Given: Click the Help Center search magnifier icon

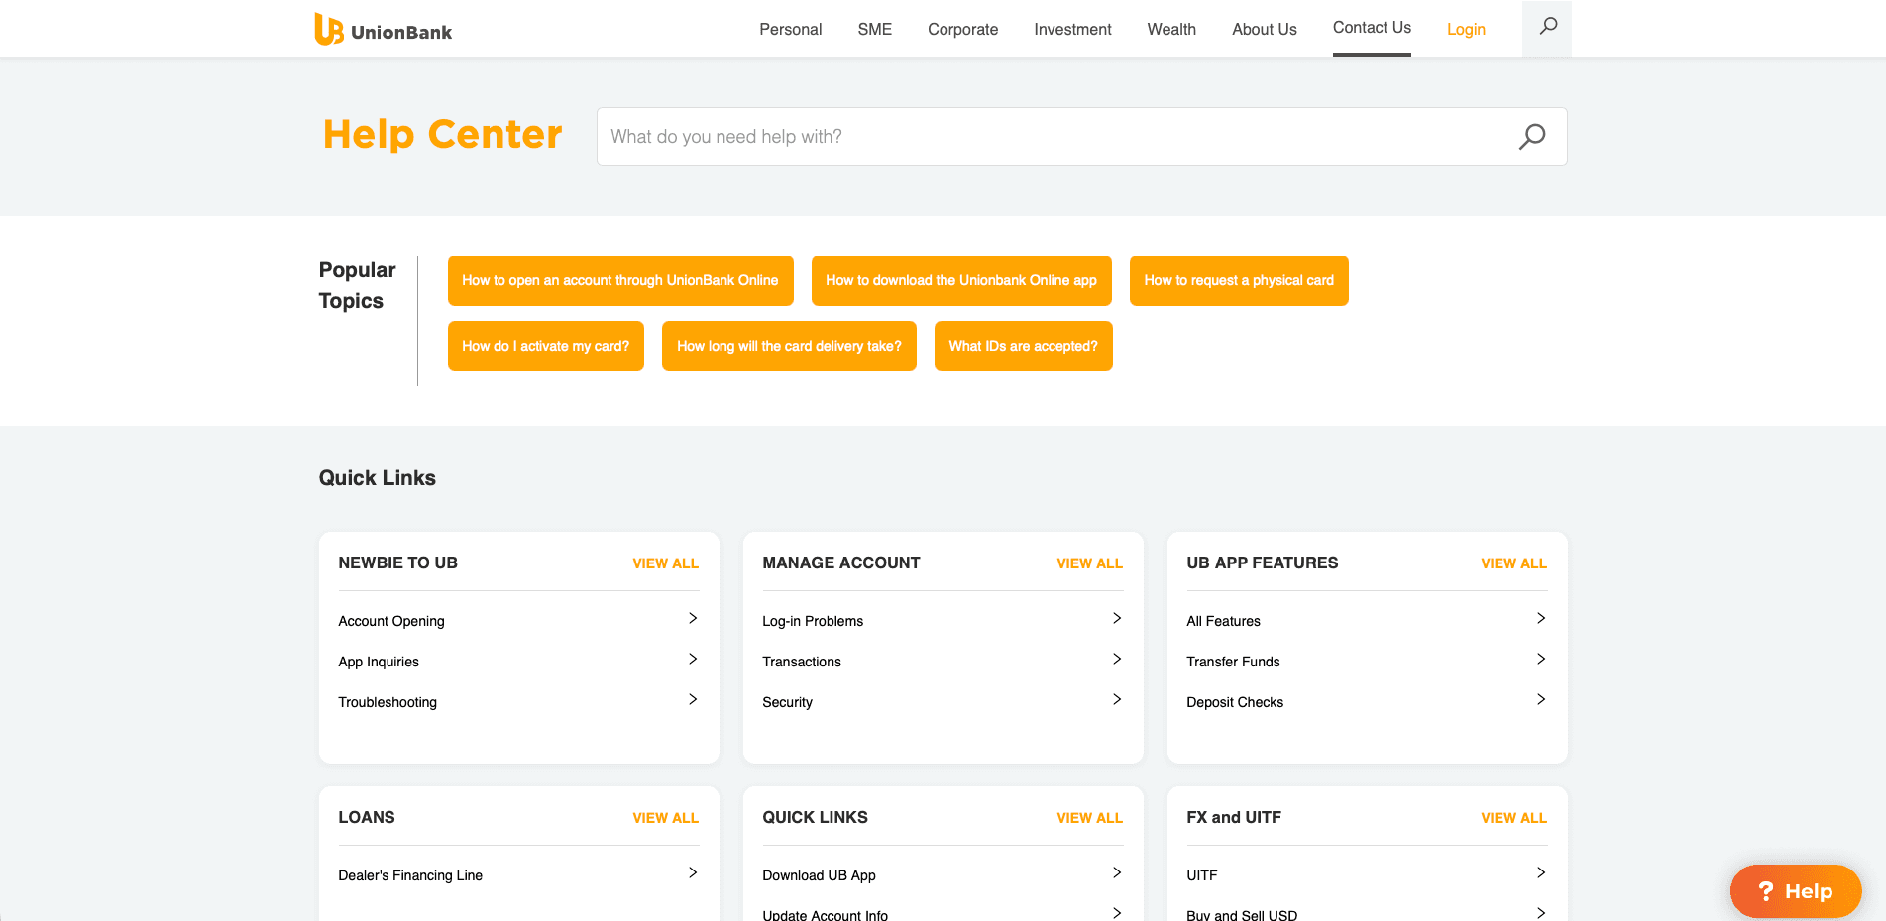Looking at the screenshot, I should click(1532, 137).
